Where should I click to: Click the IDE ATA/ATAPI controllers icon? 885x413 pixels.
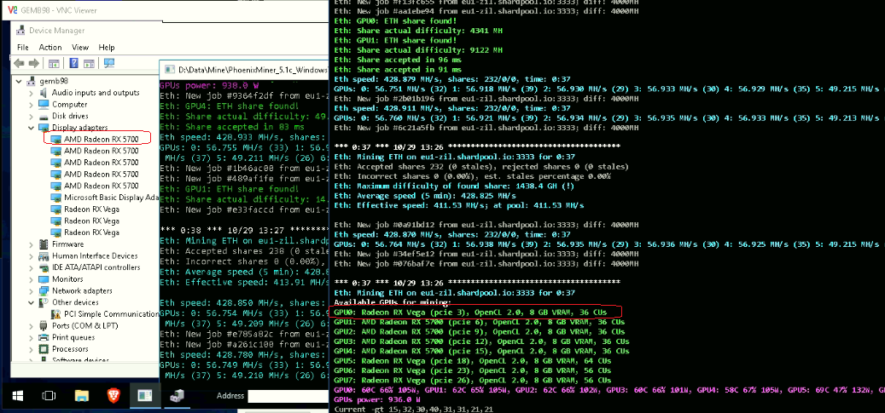[44, 267]
